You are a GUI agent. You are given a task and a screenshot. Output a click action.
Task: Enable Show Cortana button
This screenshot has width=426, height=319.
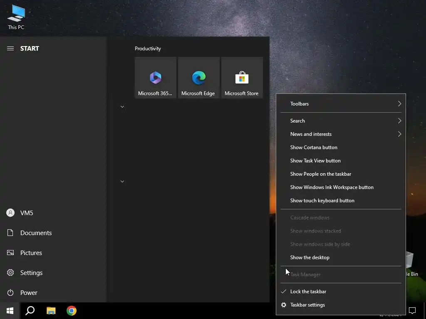point(341,147)
